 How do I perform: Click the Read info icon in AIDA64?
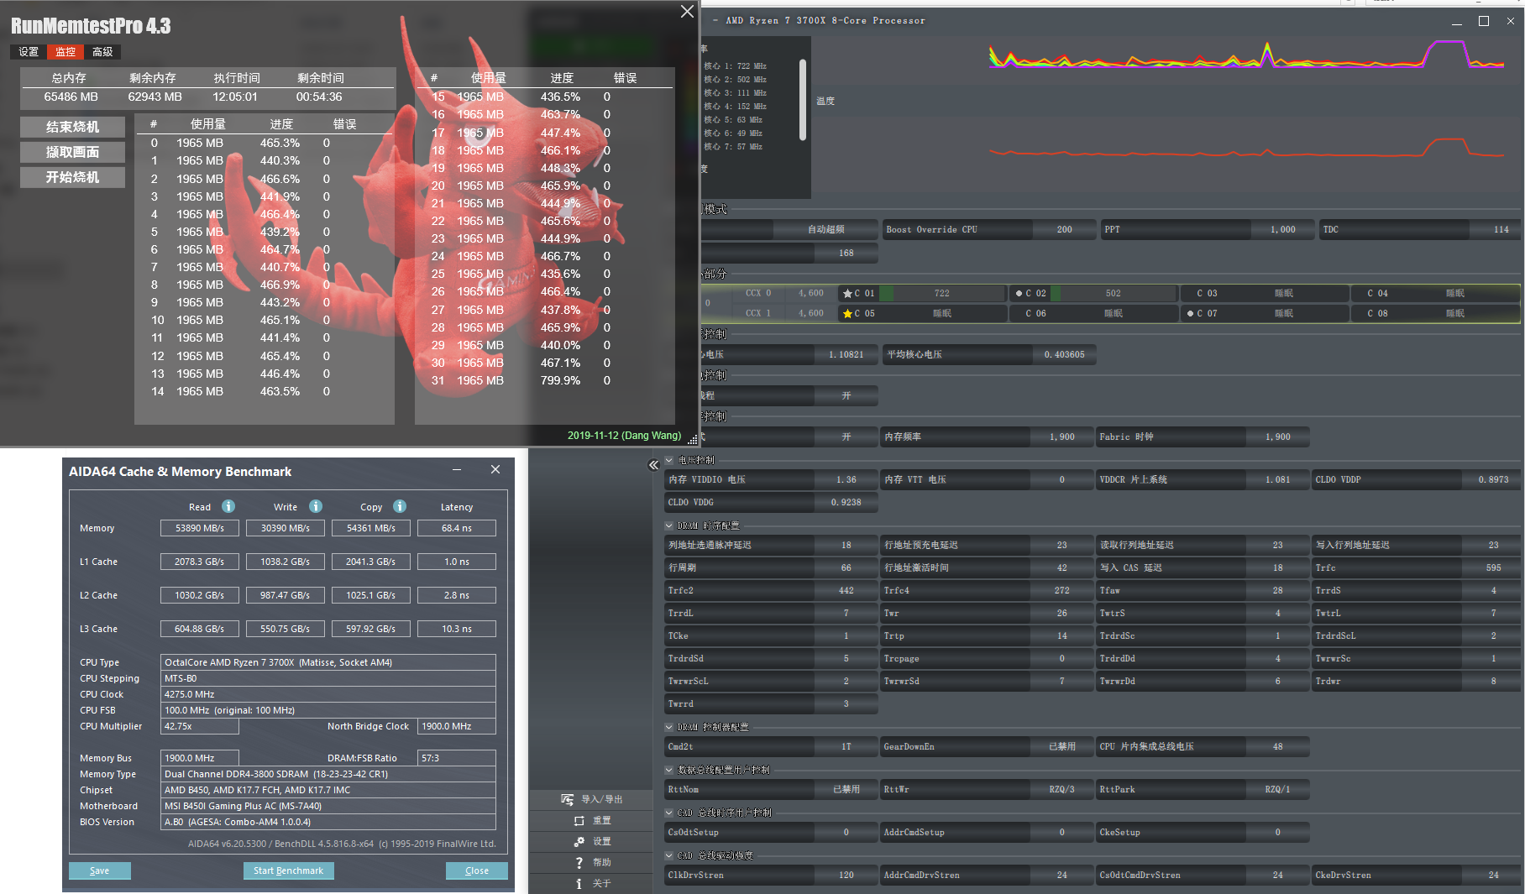tap(228, 506)
